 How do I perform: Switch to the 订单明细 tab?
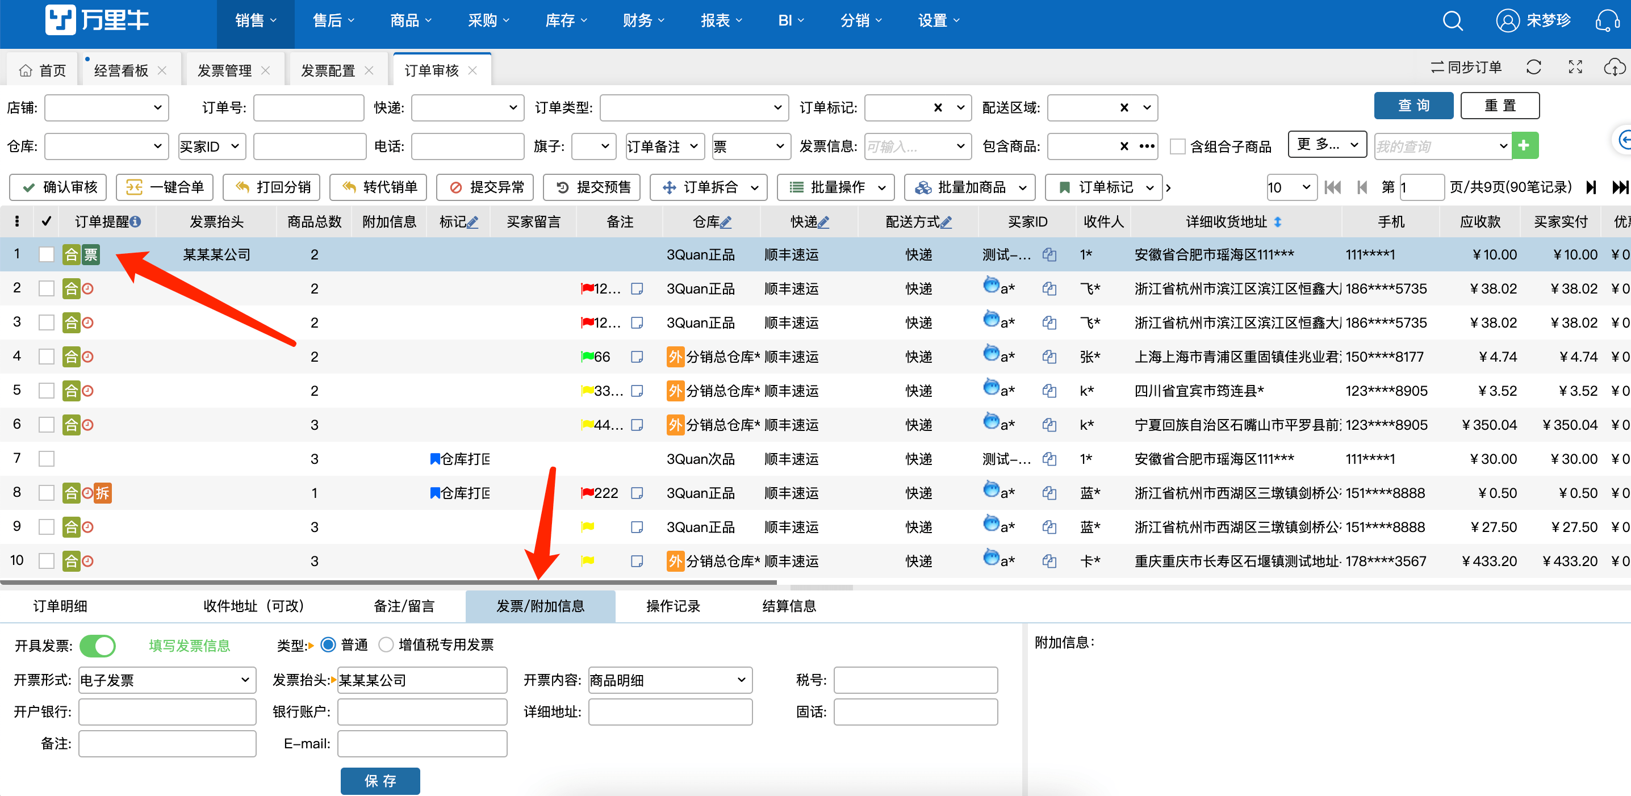point(60,606)
